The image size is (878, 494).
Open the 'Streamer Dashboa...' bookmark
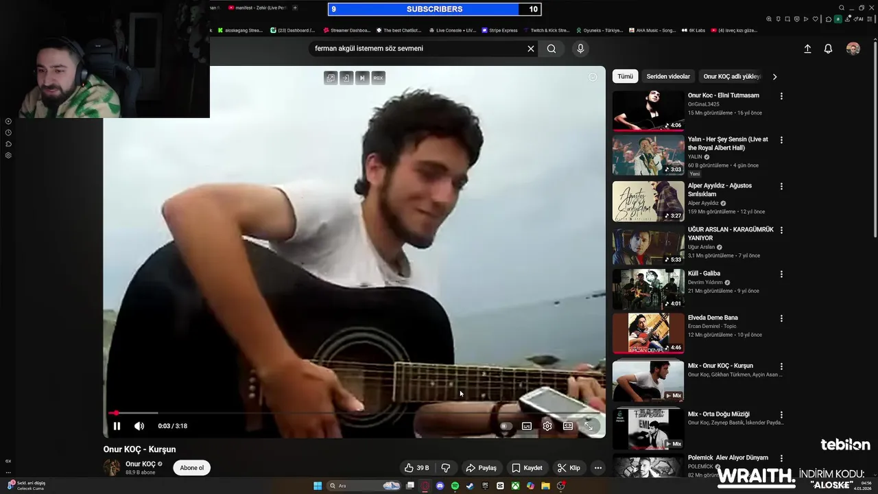click(347, 30)
